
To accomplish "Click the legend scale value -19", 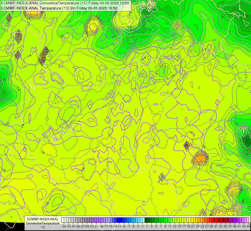I will click(x=101, y=226).
